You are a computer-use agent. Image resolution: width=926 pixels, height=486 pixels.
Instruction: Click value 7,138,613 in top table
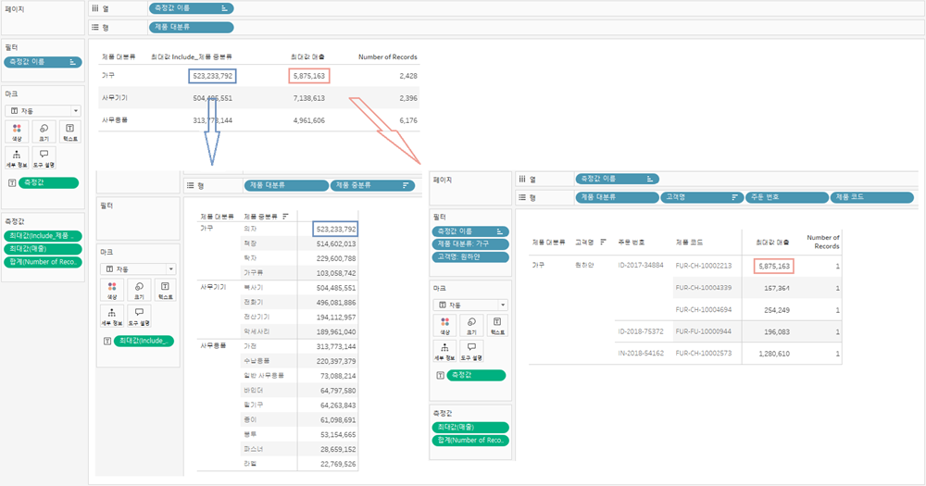click(309, 98)
